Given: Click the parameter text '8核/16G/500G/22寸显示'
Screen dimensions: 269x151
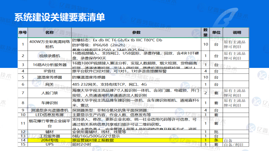Looking at the screenshot, I should click(x=96, y=136).
